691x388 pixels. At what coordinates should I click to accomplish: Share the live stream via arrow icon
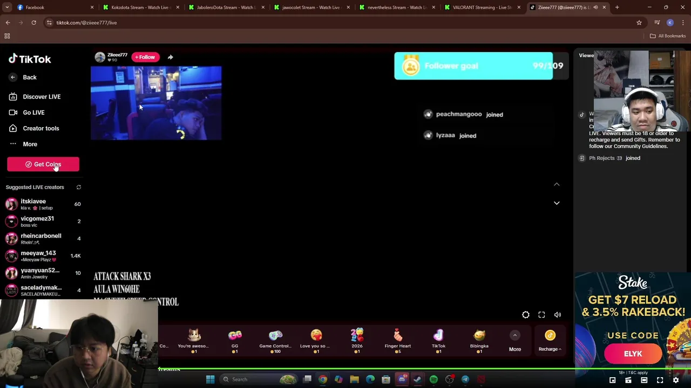point(170,57)
